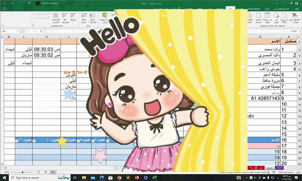This screenshot has width=302, height=181.
Task: Click the Windows Start button
Action: pyautogui.click(x=5, y=178)
